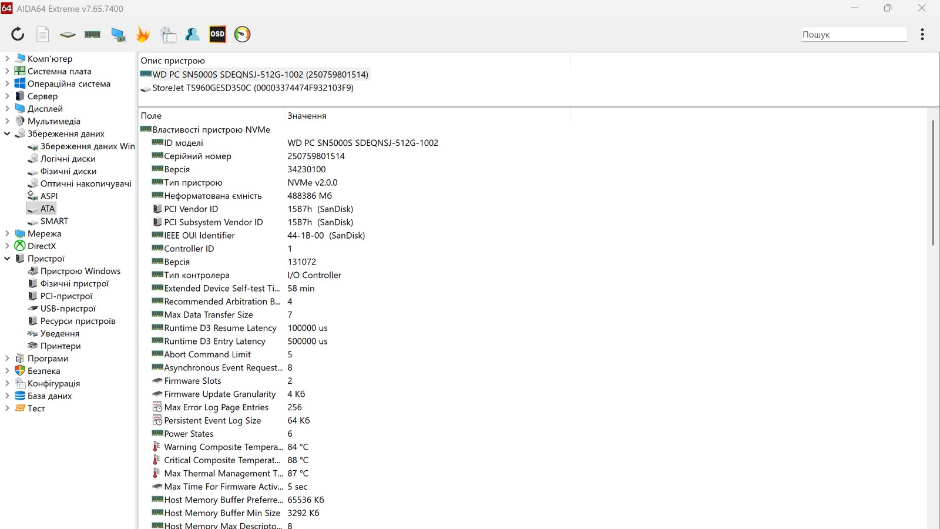
Task: Expand the Комп'ютер tree node
Action: 7,59
